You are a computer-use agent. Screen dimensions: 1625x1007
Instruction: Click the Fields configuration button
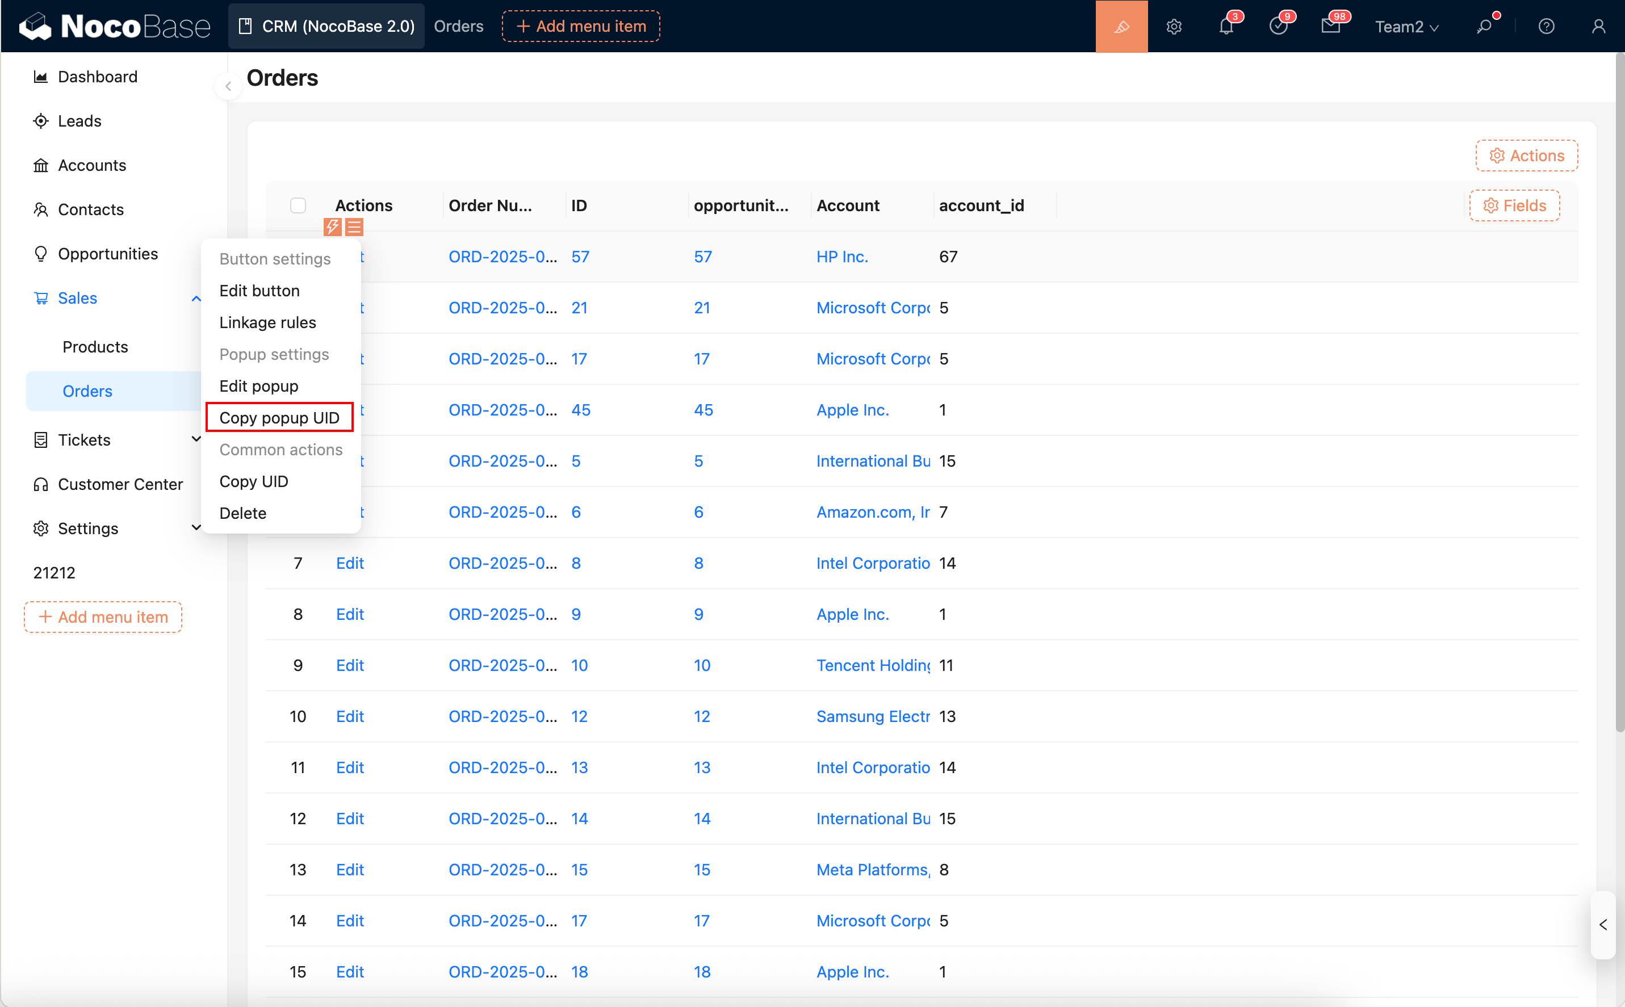1514,205
